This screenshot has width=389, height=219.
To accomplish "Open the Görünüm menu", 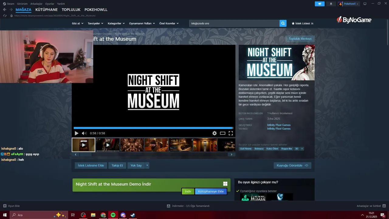I will click(x=22, y=4).
